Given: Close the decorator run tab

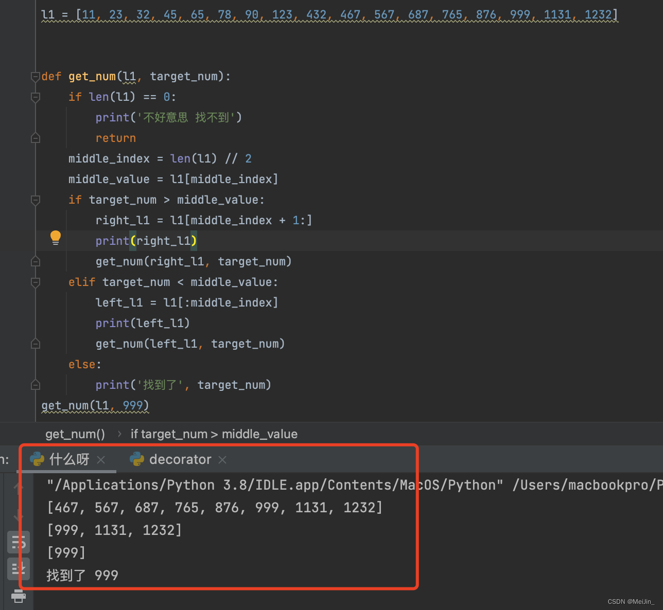Looking at the screenshot, I should (x=222, y=460).
